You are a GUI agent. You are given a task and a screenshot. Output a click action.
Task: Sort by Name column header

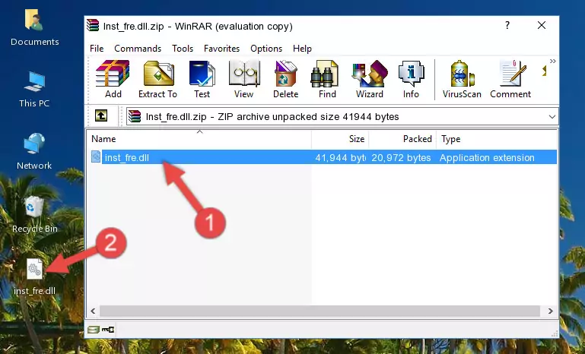pos(199,139)
